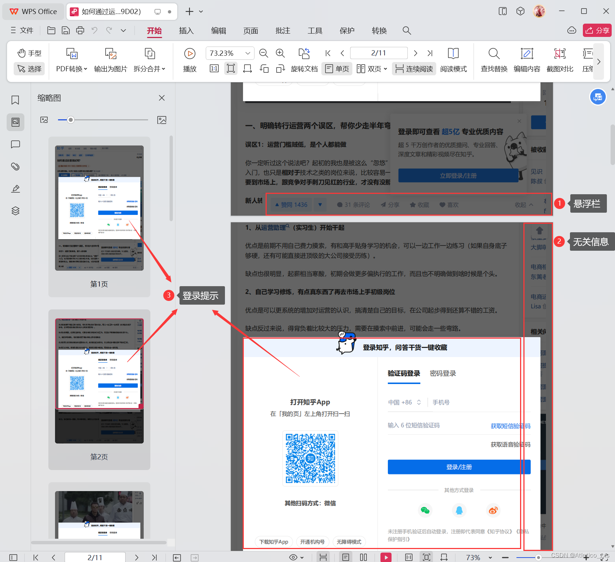Click the blue floating translate assistant button
Screen dimensions: 615x562
coord(598,97)
